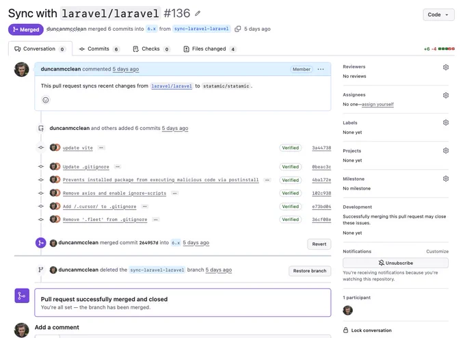Click the purple Merged status badge

tap(26, 29)
